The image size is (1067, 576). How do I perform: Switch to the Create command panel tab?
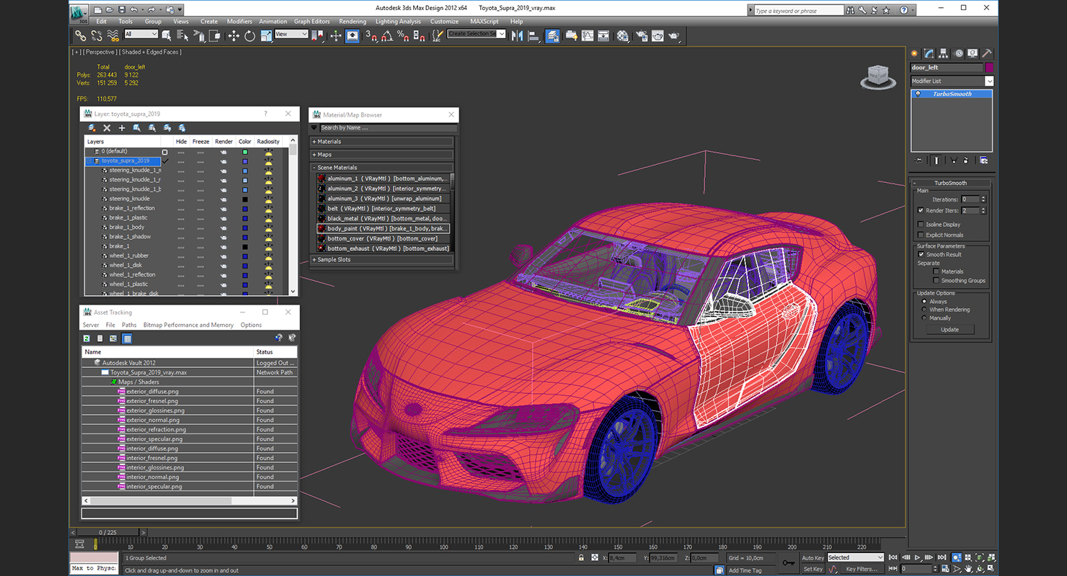915,53
